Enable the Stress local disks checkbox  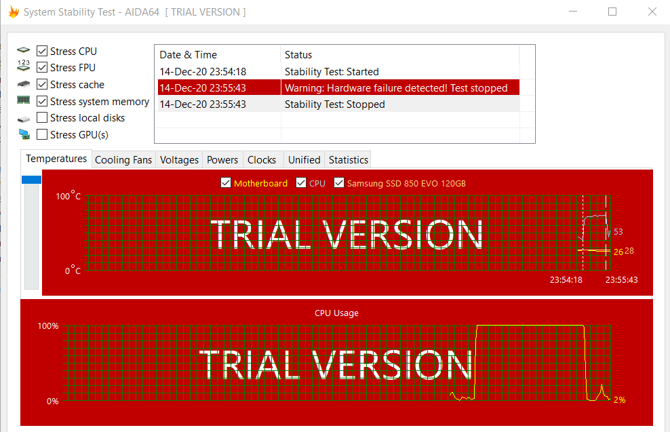(42, 117)
